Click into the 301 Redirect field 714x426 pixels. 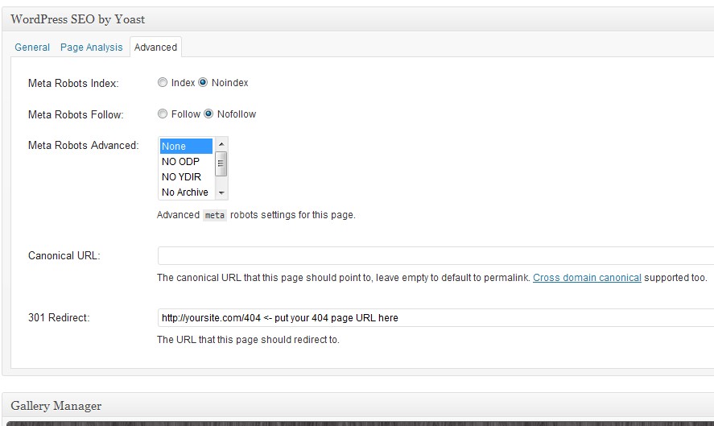pyautogui.click(x=435, y=318)
